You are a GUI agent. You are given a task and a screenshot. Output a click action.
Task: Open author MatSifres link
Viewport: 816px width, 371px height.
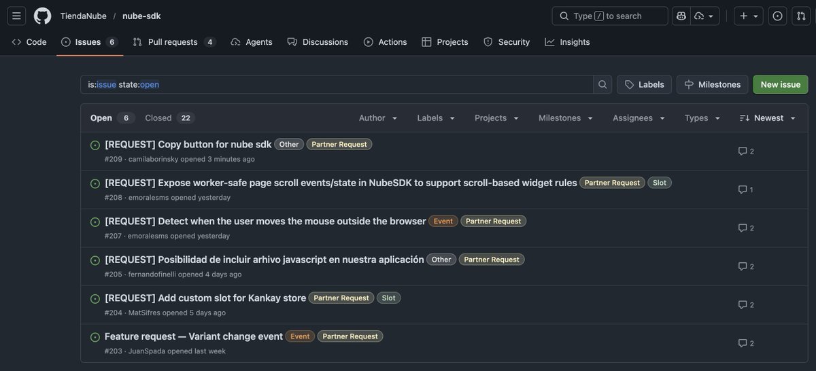point(144,313)
